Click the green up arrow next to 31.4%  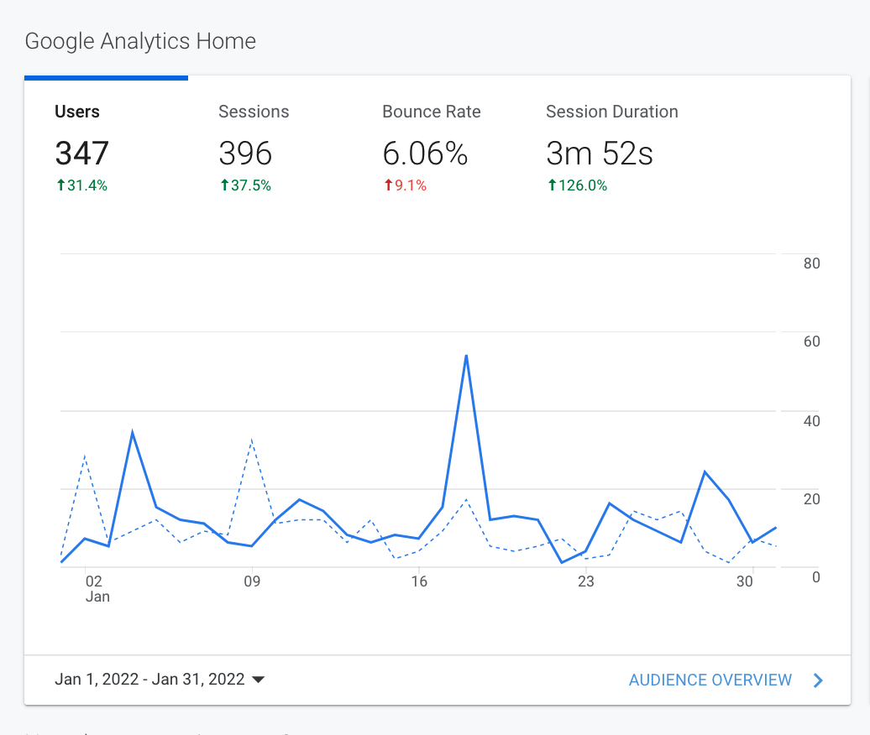(61, 185)
